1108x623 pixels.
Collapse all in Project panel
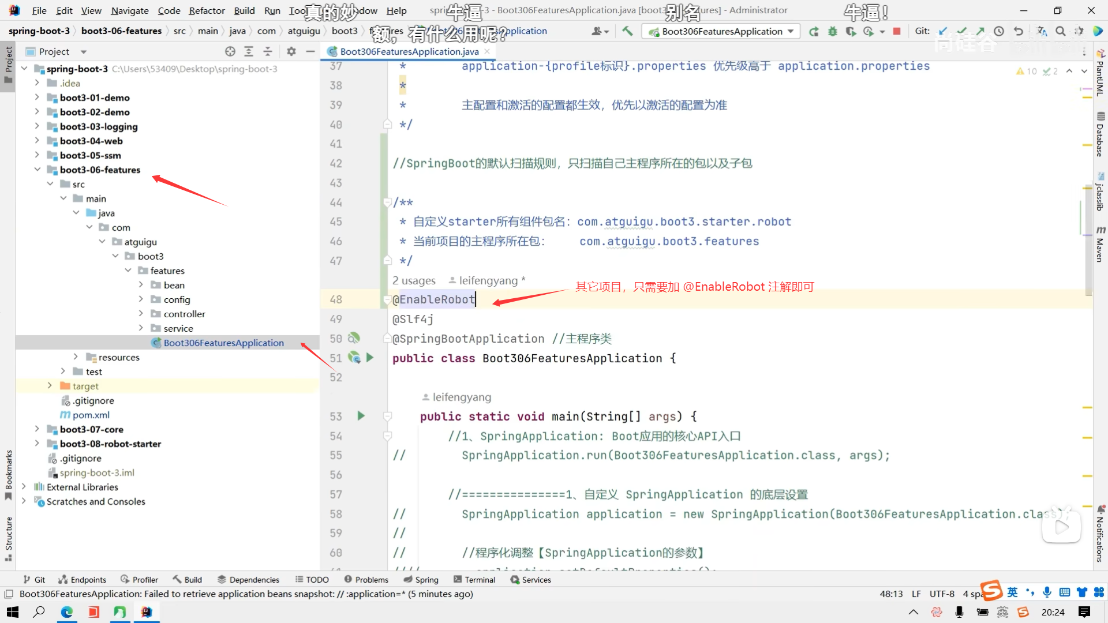(268, 51)
